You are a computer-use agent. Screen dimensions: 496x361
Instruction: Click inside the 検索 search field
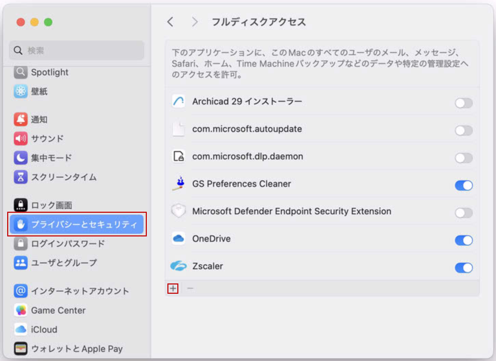pos(76,50)
